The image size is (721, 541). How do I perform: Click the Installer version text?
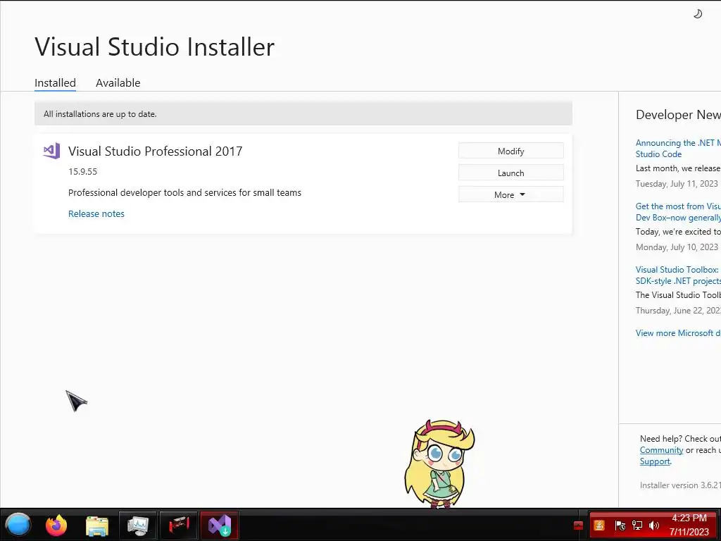(680, 485)
